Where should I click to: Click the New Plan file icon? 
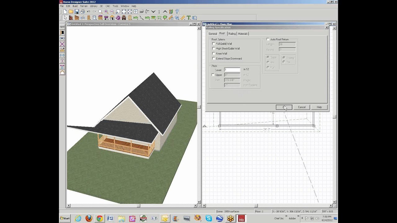tap(65, 11)
